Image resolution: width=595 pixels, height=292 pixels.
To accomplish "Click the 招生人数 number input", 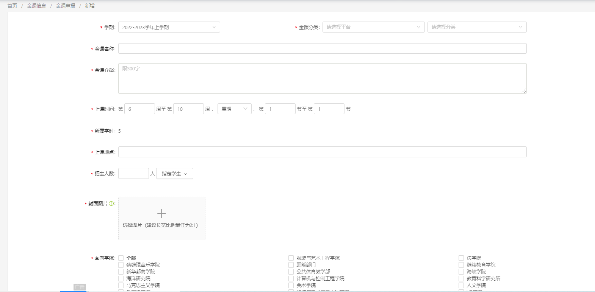I will coord(133,174).
